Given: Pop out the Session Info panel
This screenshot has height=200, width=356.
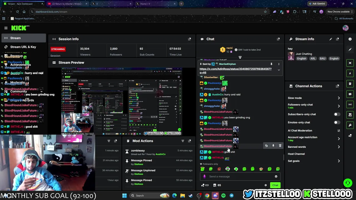Looking at the screenshot, I should tap(189, 39).
